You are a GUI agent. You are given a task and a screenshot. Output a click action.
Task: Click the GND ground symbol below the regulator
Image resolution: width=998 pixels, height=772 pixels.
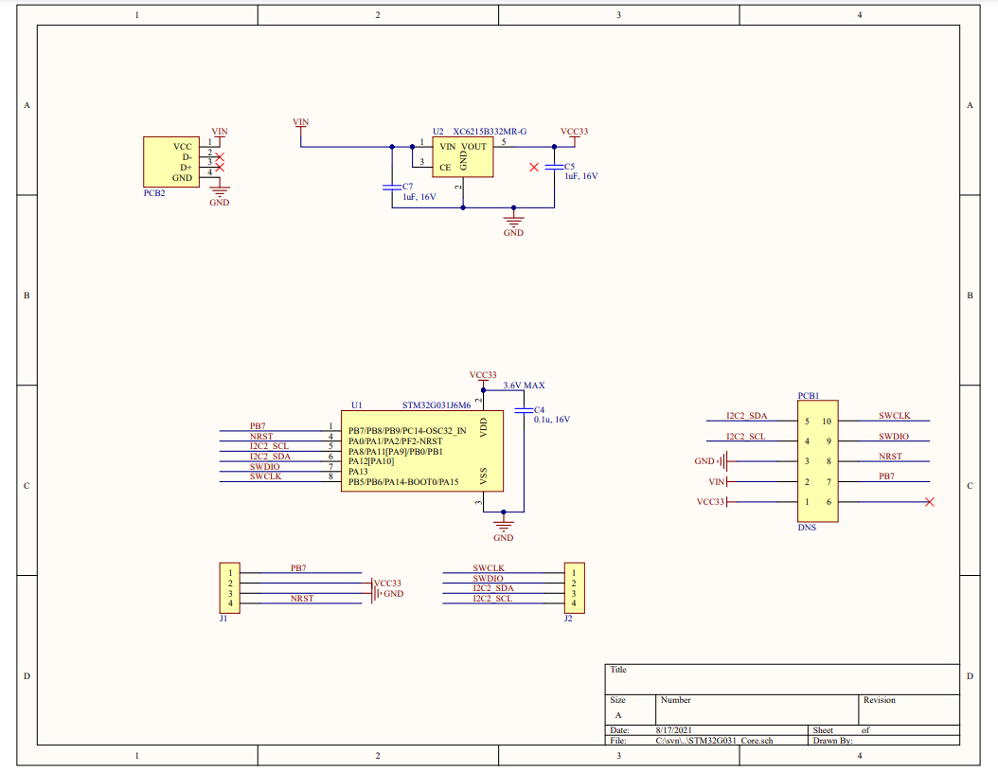pyautogui.click(x=513, y=218)
